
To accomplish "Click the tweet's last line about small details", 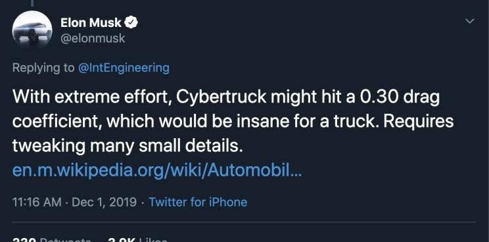I will (x=128, y=146).
